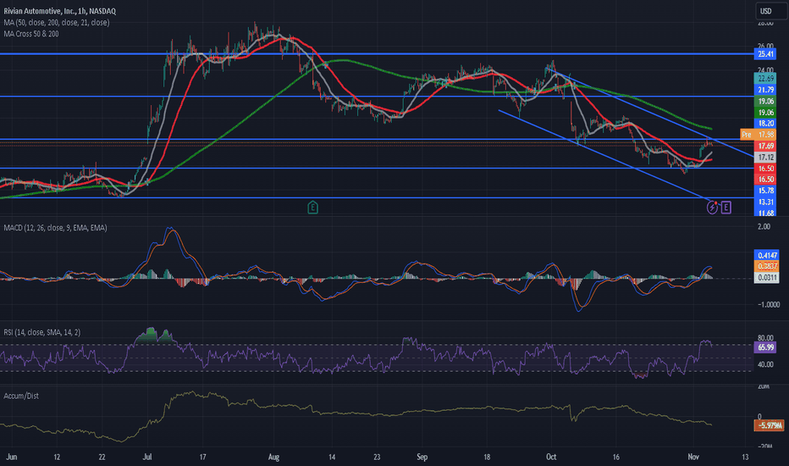Click the 17.12 gray price label
This screenshot has width=789, height=466.
click(765, 158)
